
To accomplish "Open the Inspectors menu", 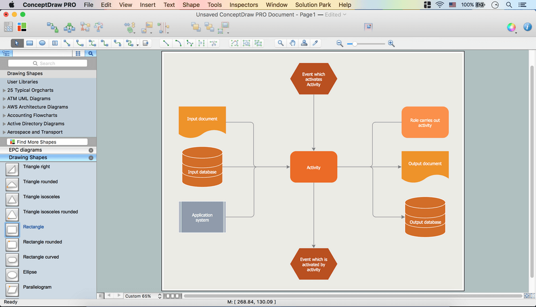I will coord(243,5).
